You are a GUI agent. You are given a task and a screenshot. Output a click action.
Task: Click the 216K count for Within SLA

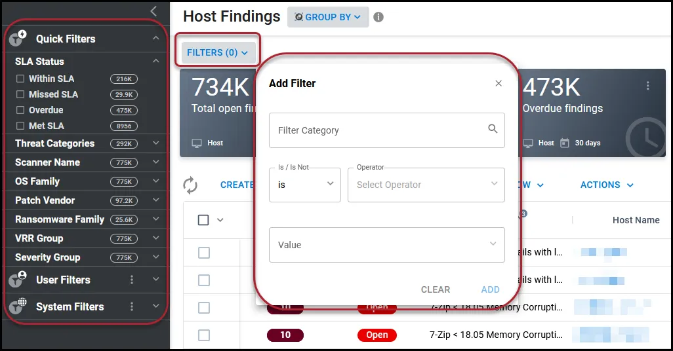click(x=124, y=79)
